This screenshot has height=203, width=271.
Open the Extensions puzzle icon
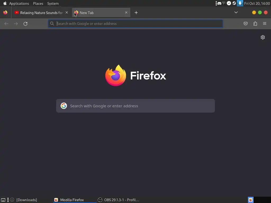click(x=255, y=24)
